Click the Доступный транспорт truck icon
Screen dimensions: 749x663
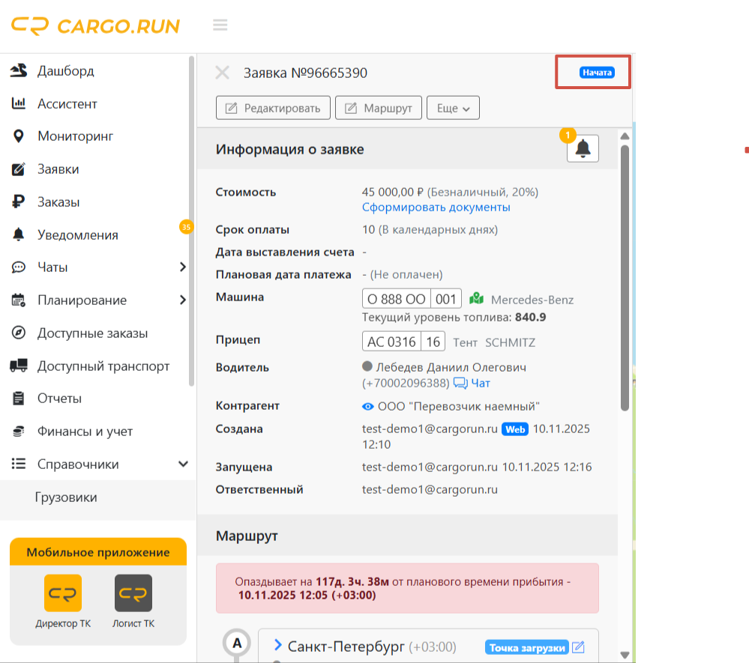pos(19,366)
